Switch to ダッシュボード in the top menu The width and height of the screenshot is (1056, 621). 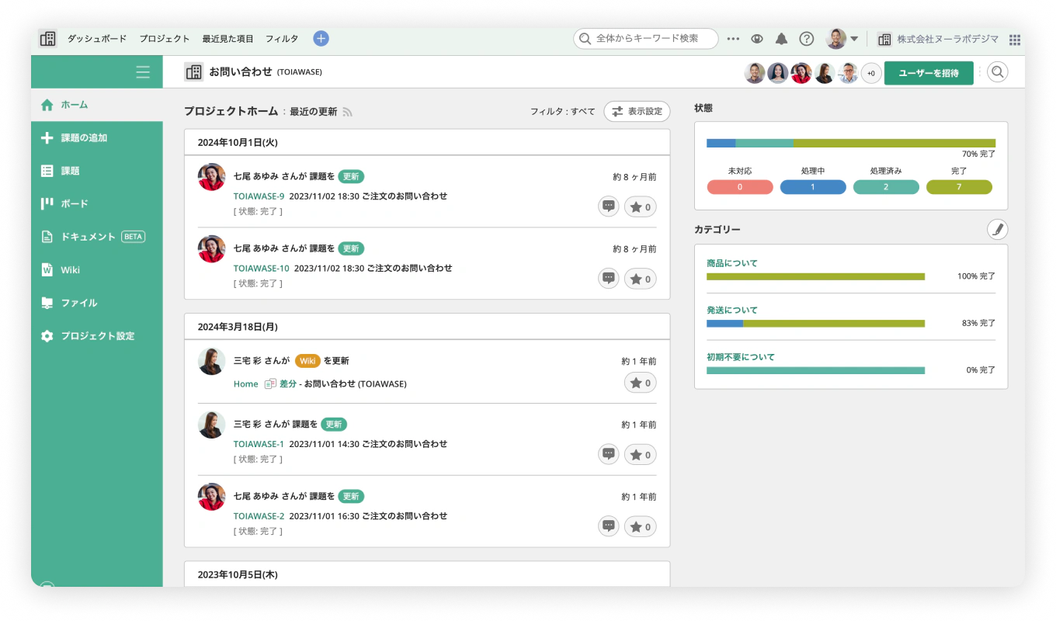pos(97,38)
